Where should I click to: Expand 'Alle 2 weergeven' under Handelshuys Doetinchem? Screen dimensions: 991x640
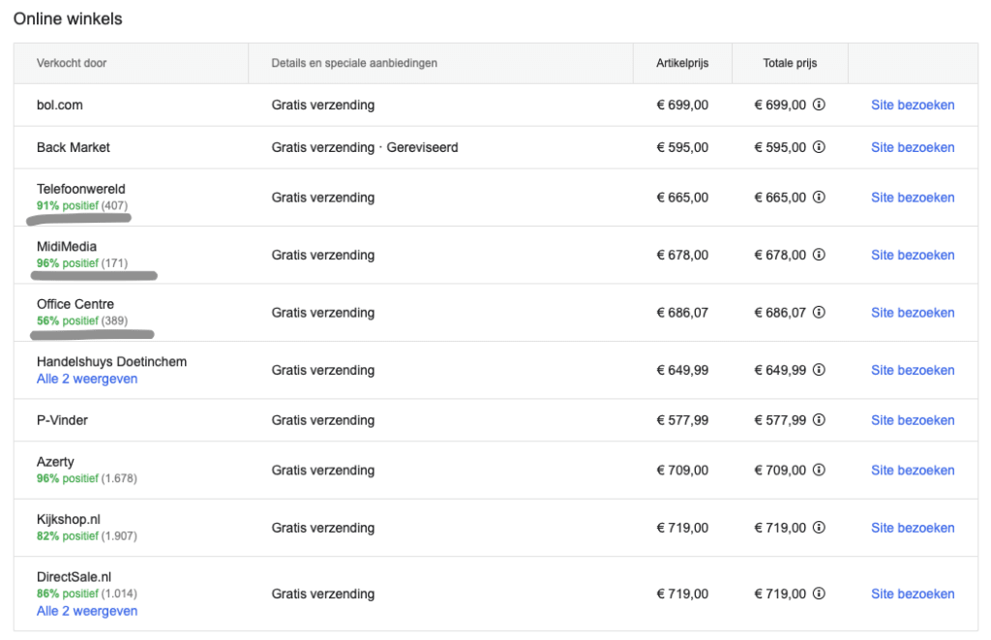tap(87, 380)
